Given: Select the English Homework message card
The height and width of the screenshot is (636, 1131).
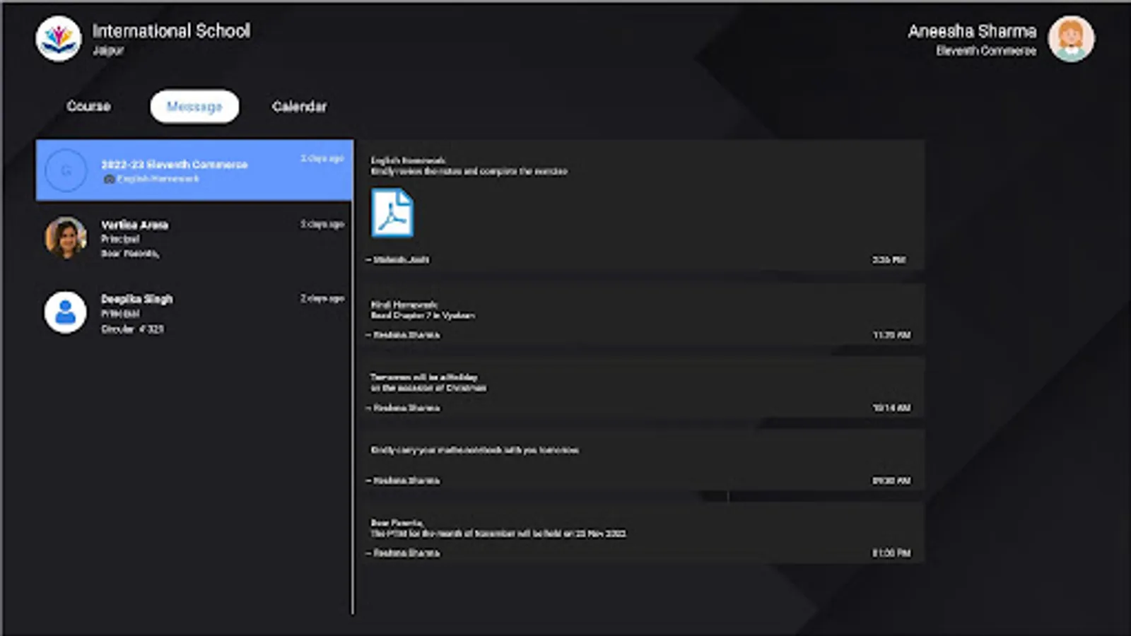Looking at the screenshot, I should tap(643, 206).
